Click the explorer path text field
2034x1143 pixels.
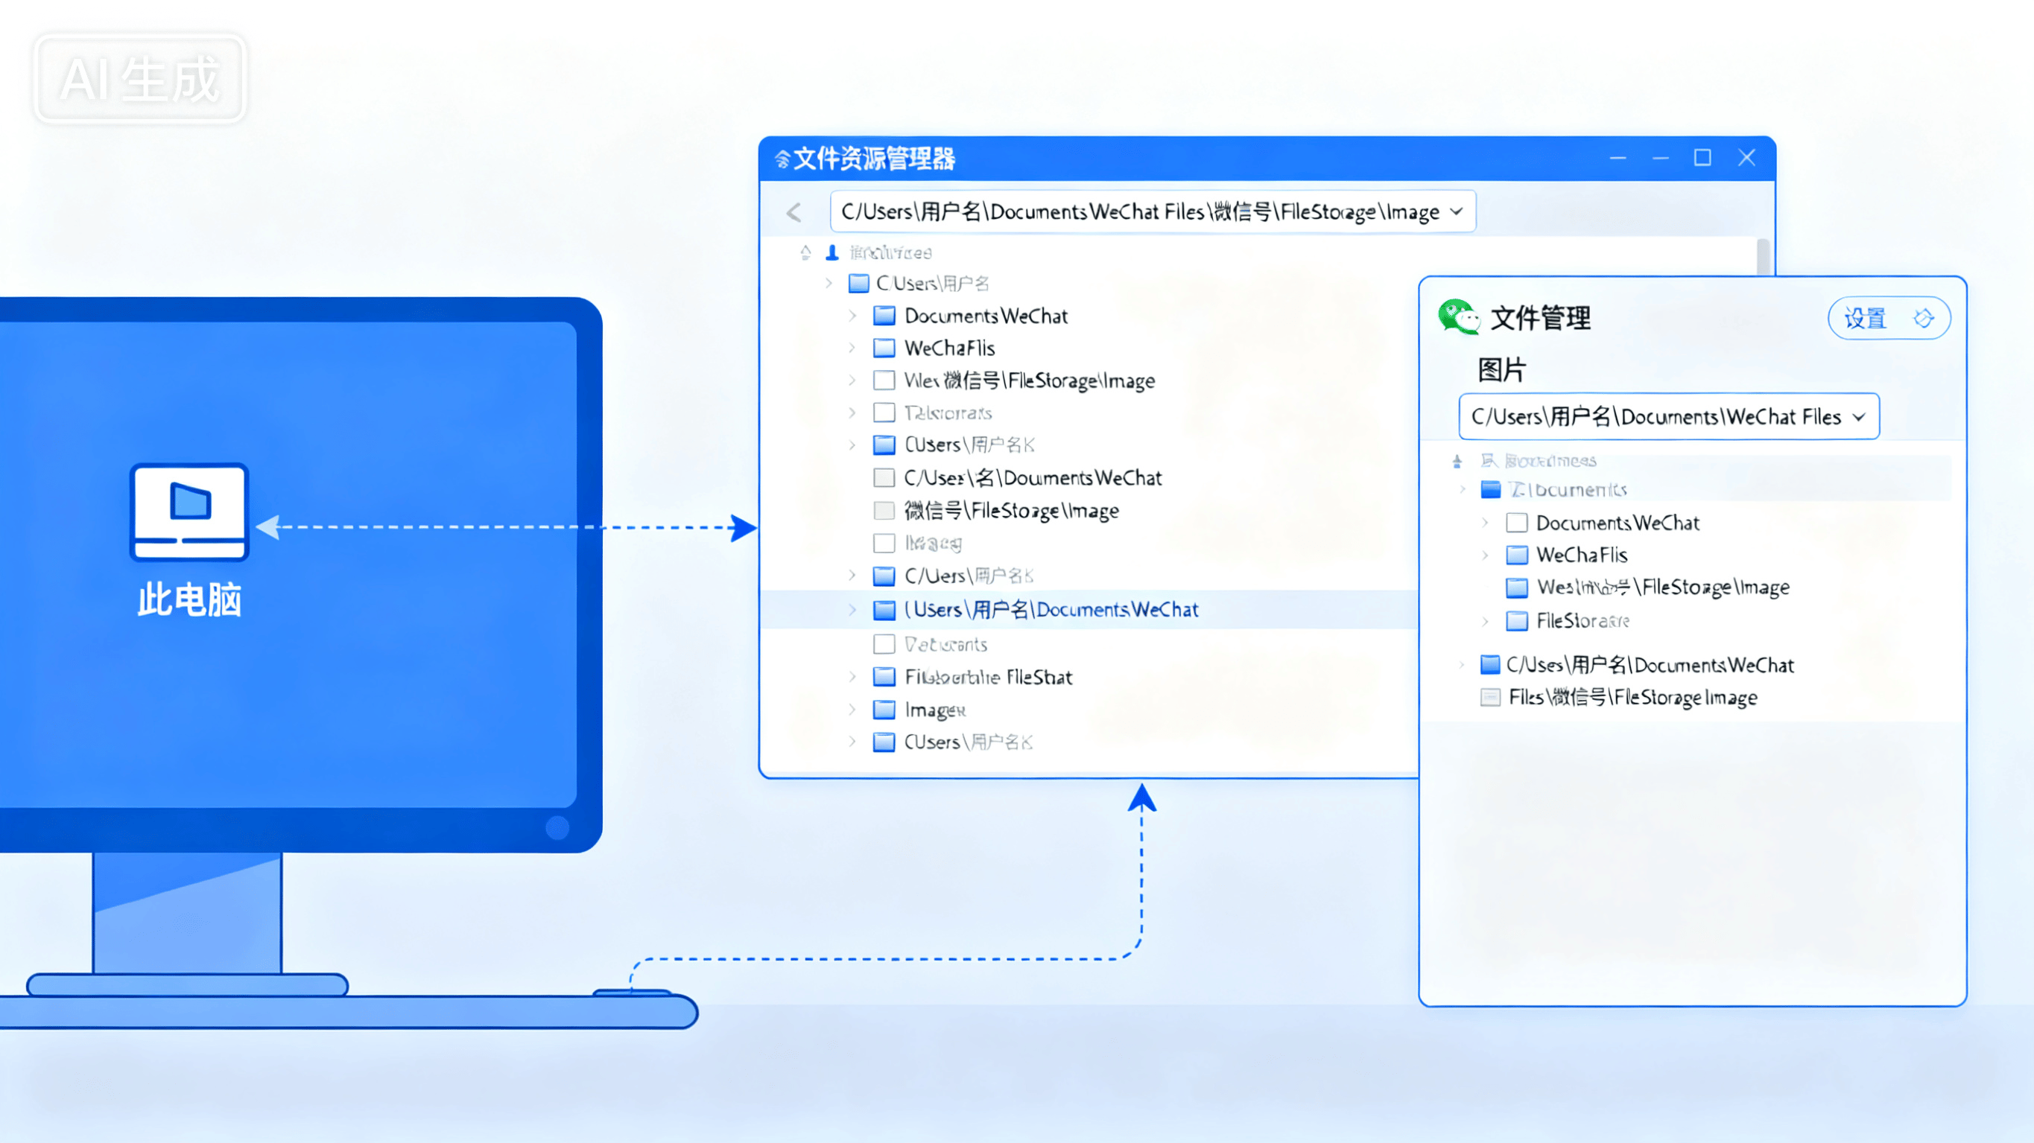coord(1137,211)
